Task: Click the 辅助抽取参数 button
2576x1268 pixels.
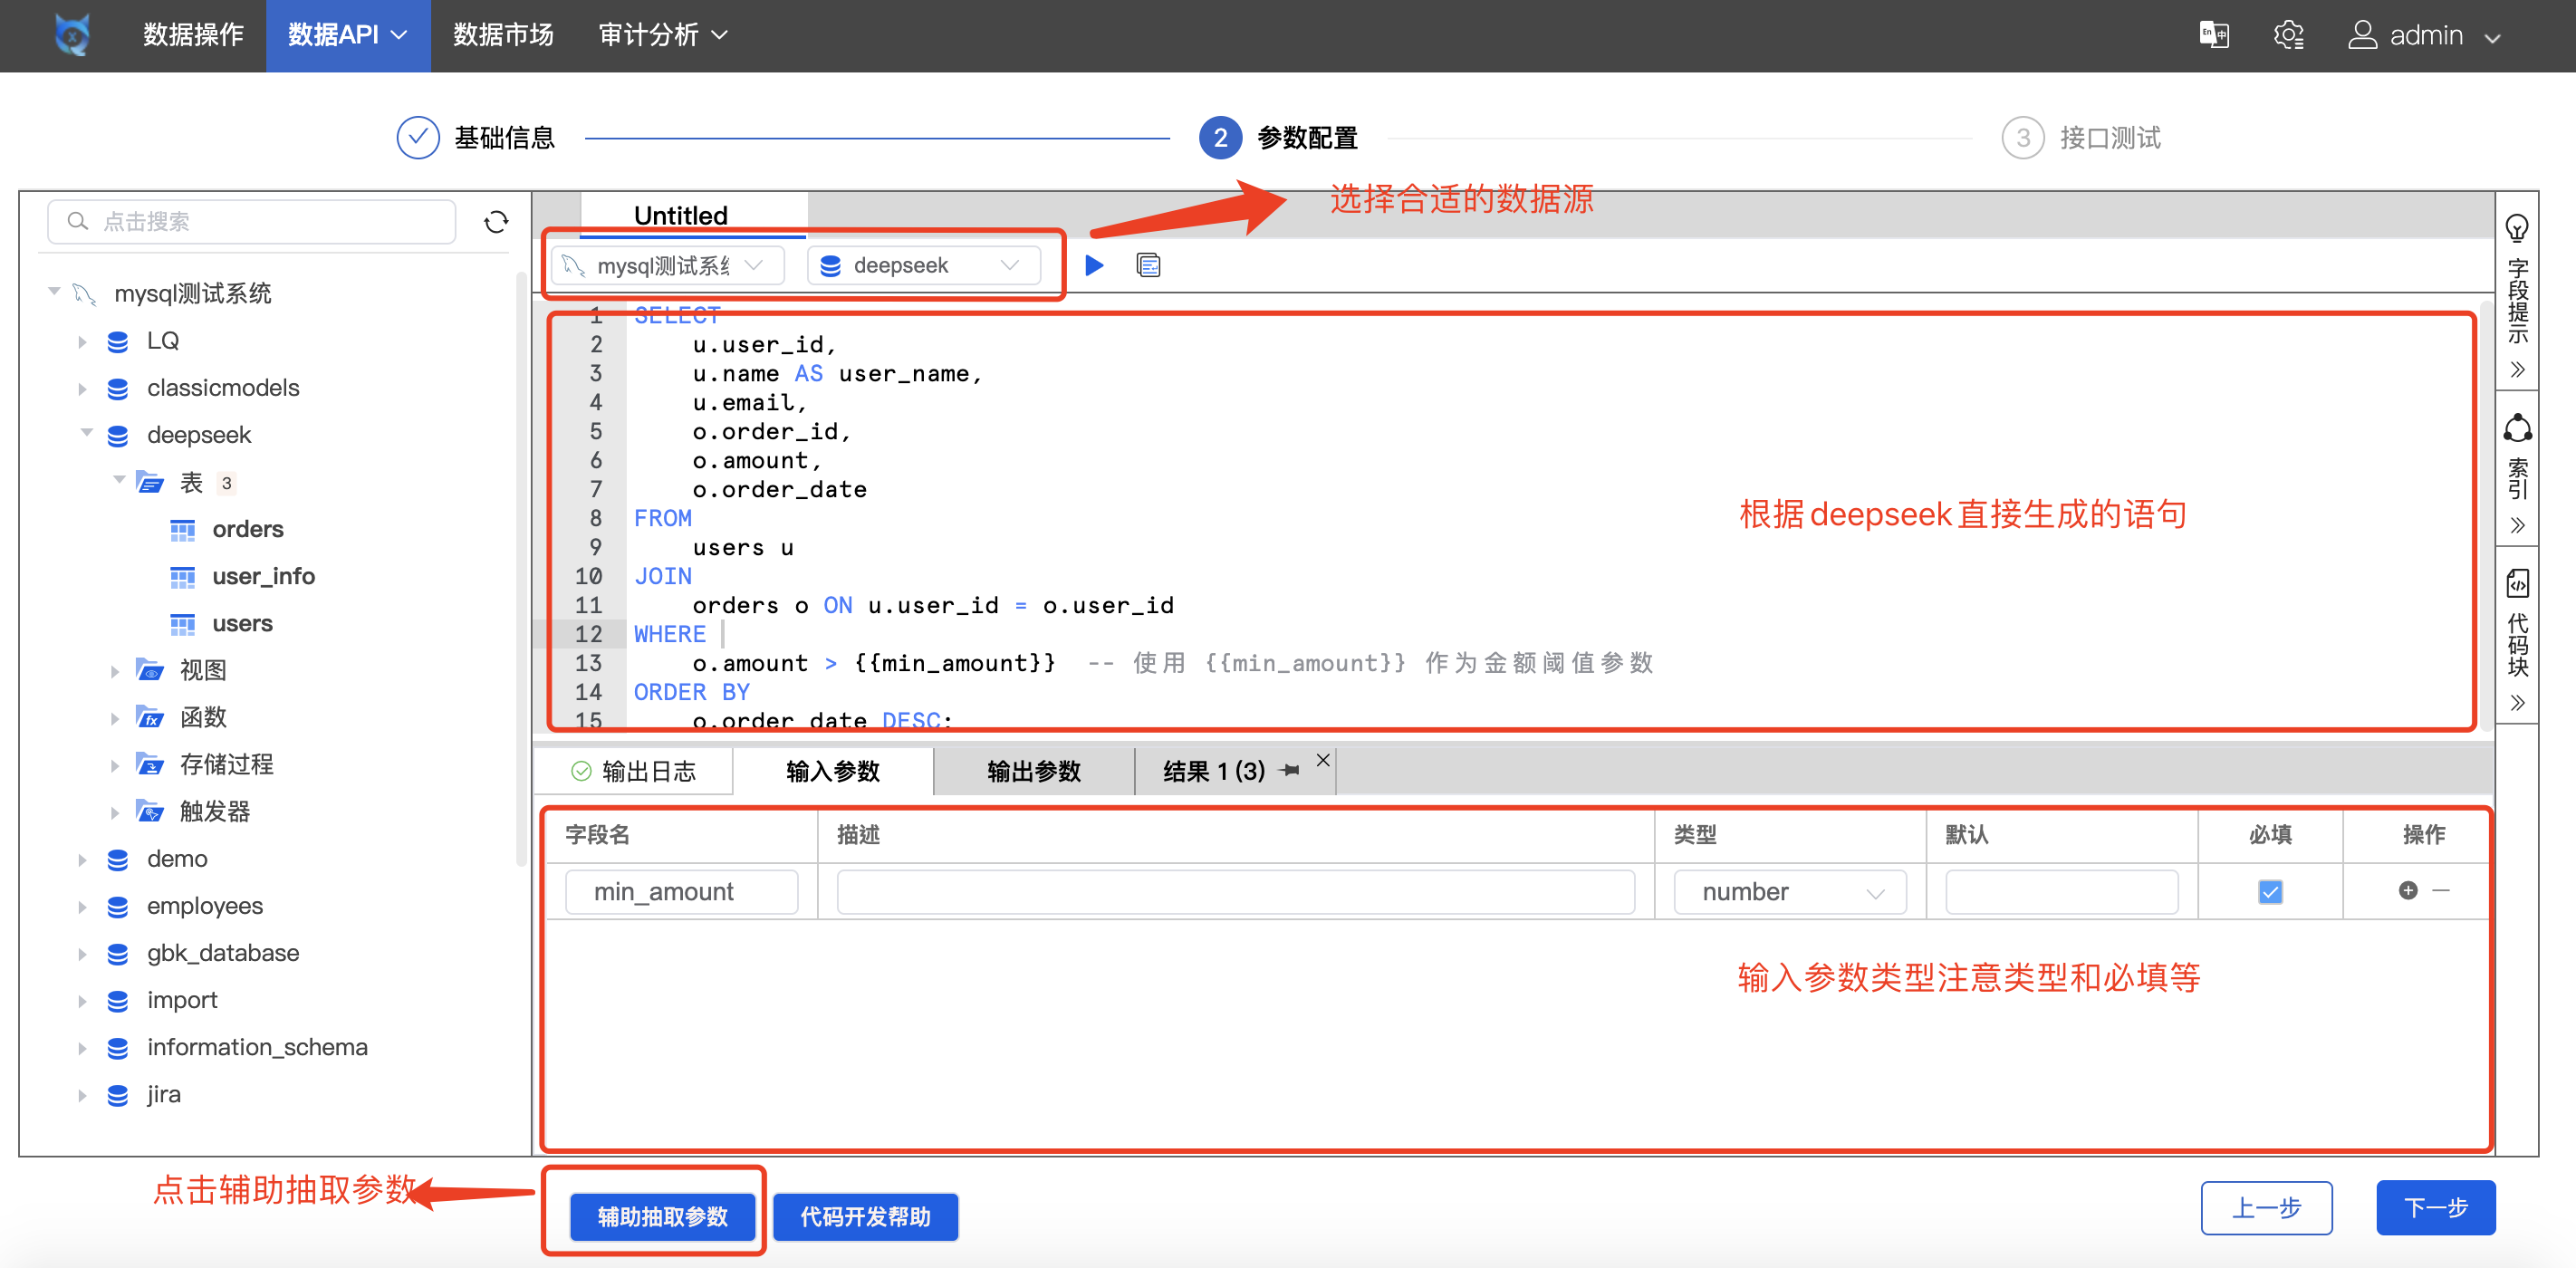Action: tap(662, 1216)
